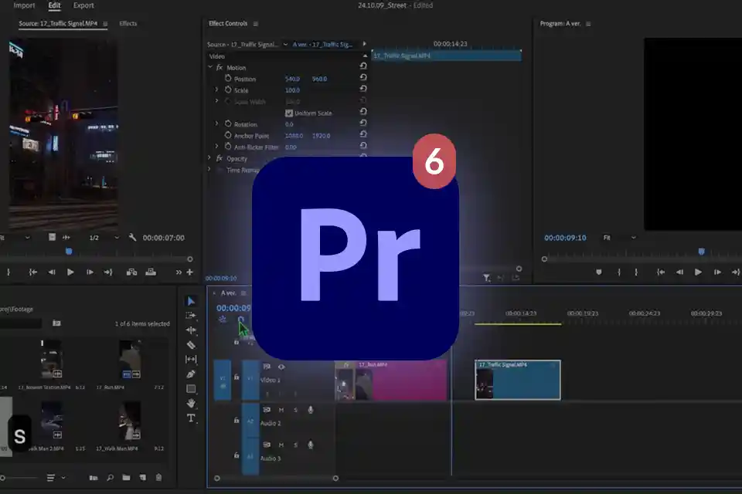Expand the Opacity effect group
The image size is (742, 494).
pos(209,157)
